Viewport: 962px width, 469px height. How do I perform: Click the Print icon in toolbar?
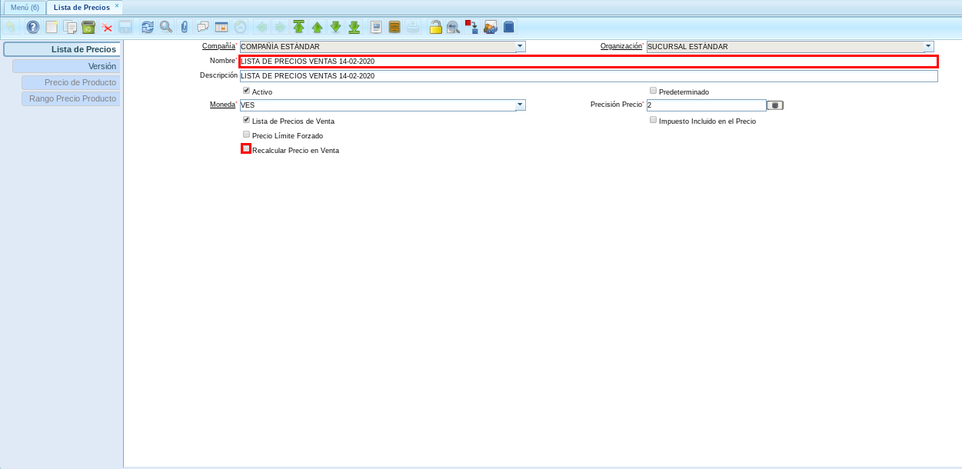pyautogui.click(x=414, y=27)
